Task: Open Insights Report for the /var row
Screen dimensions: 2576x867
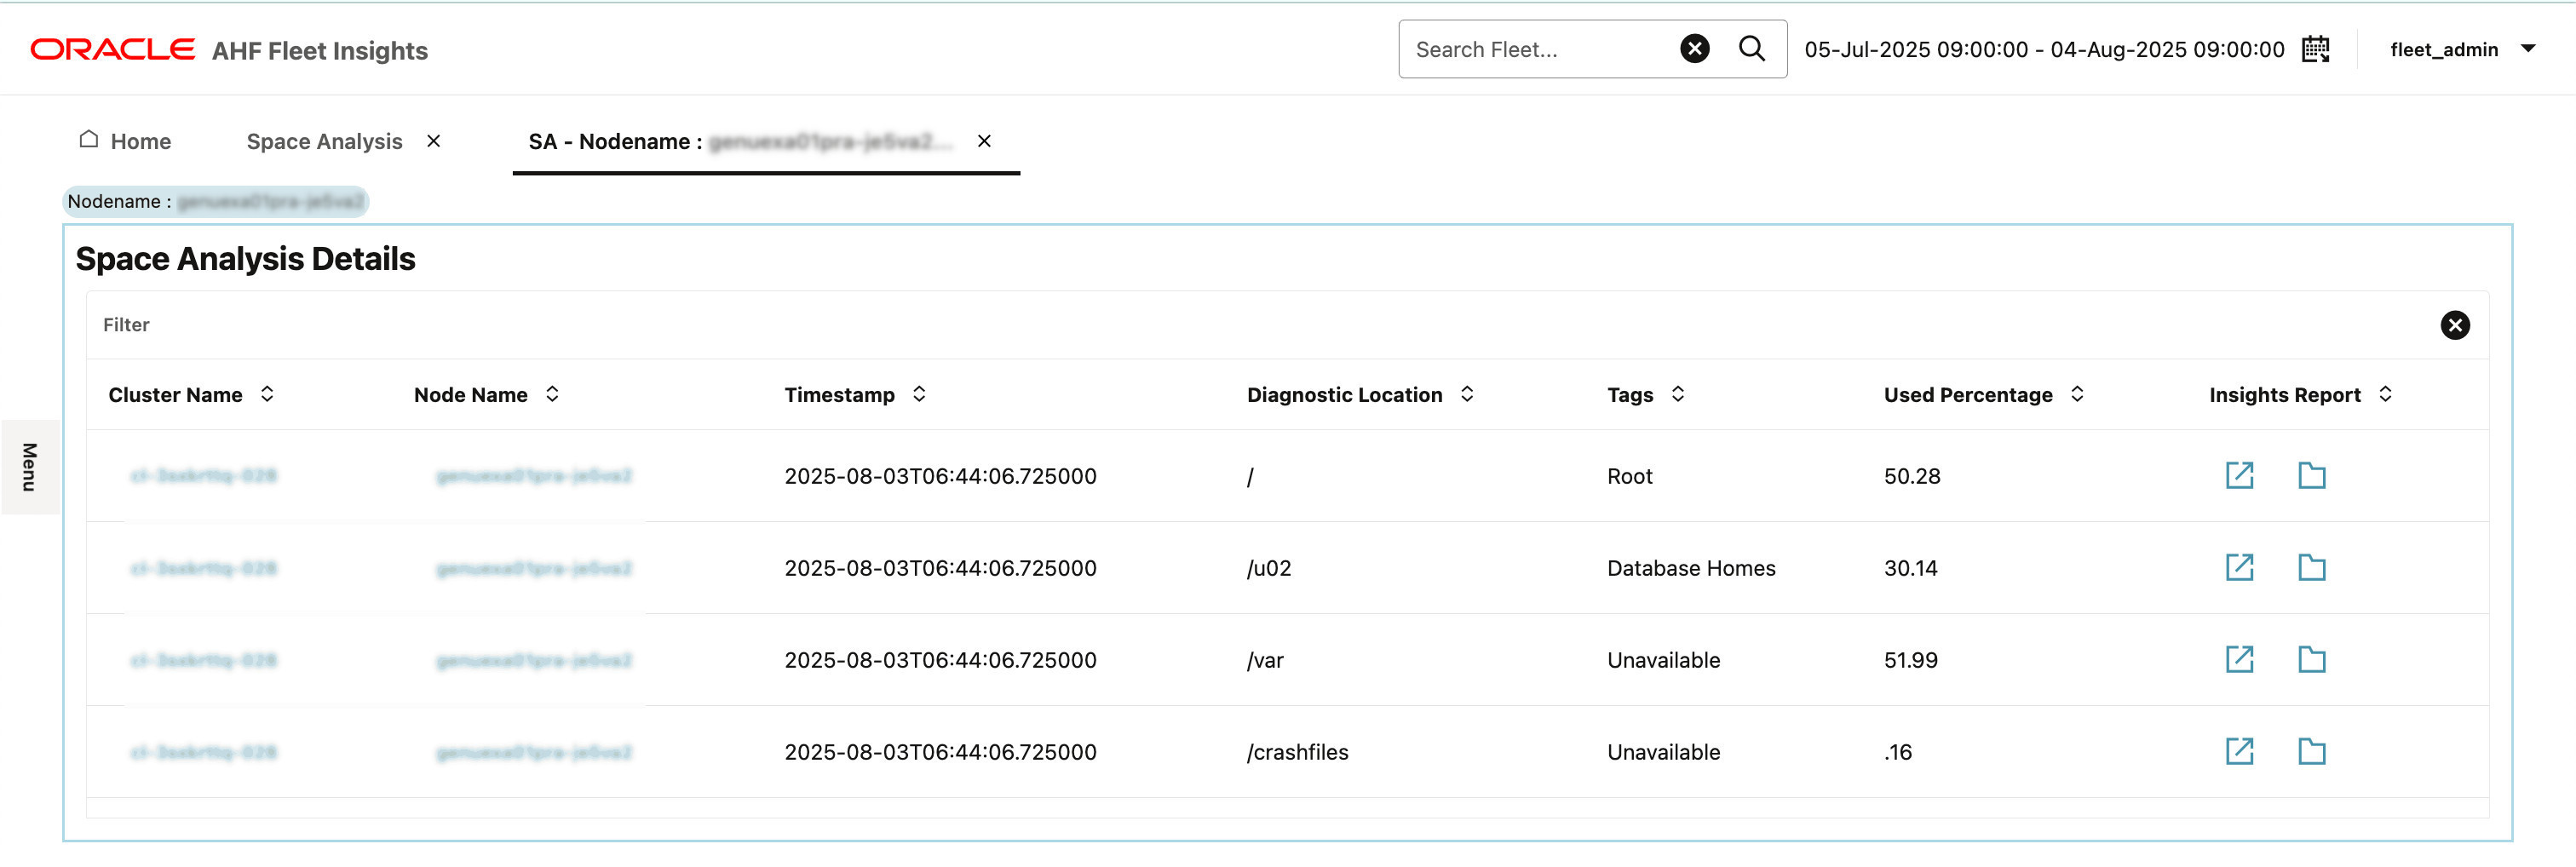Action: point(2240,659)
